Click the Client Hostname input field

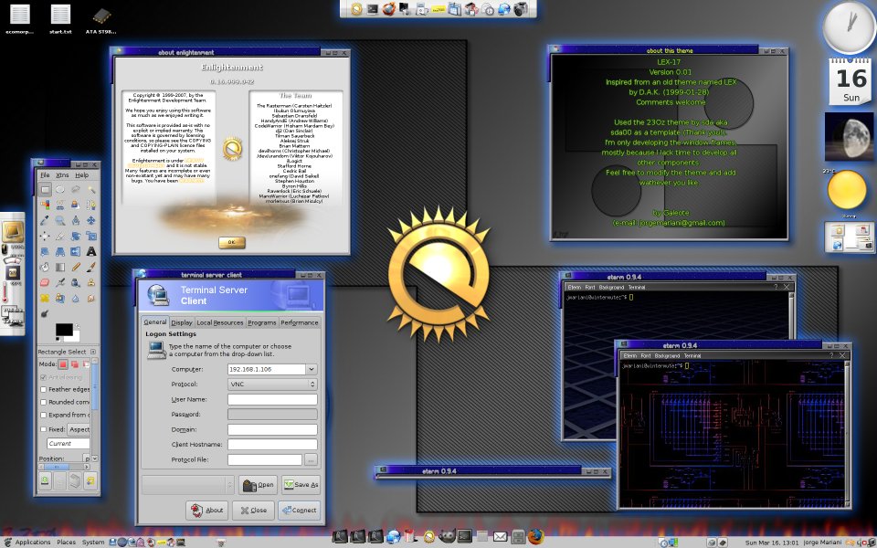tap(272, 445)
